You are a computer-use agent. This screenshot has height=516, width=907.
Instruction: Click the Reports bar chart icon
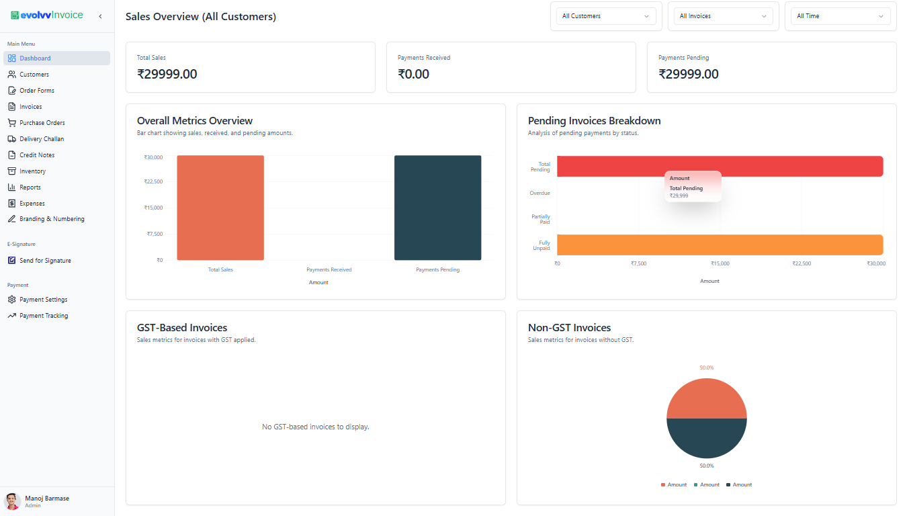(x=12, y=187)
